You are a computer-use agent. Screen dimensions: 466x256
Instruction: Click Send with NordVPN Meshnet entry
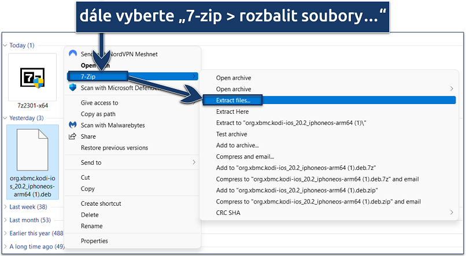(119, 54)
